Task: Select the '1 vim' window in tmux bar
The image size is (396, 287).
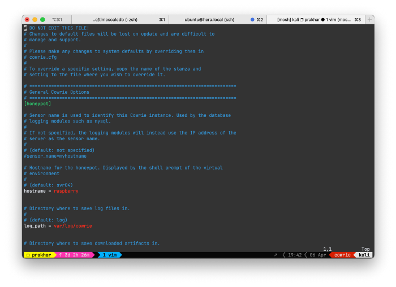Action: (x=110, y=255)
